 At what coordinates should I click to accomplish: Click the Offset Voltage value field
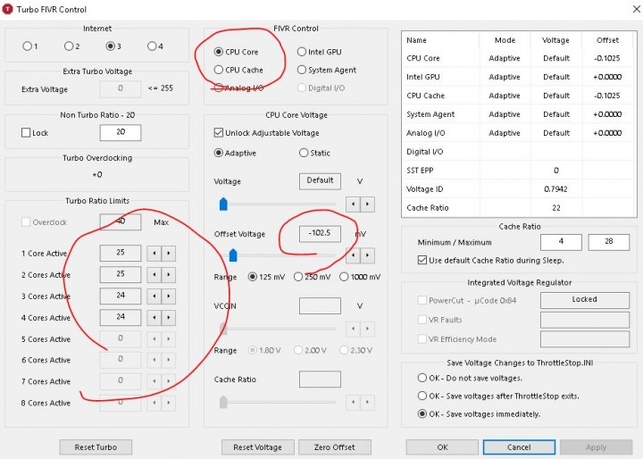tap(320, 233)
